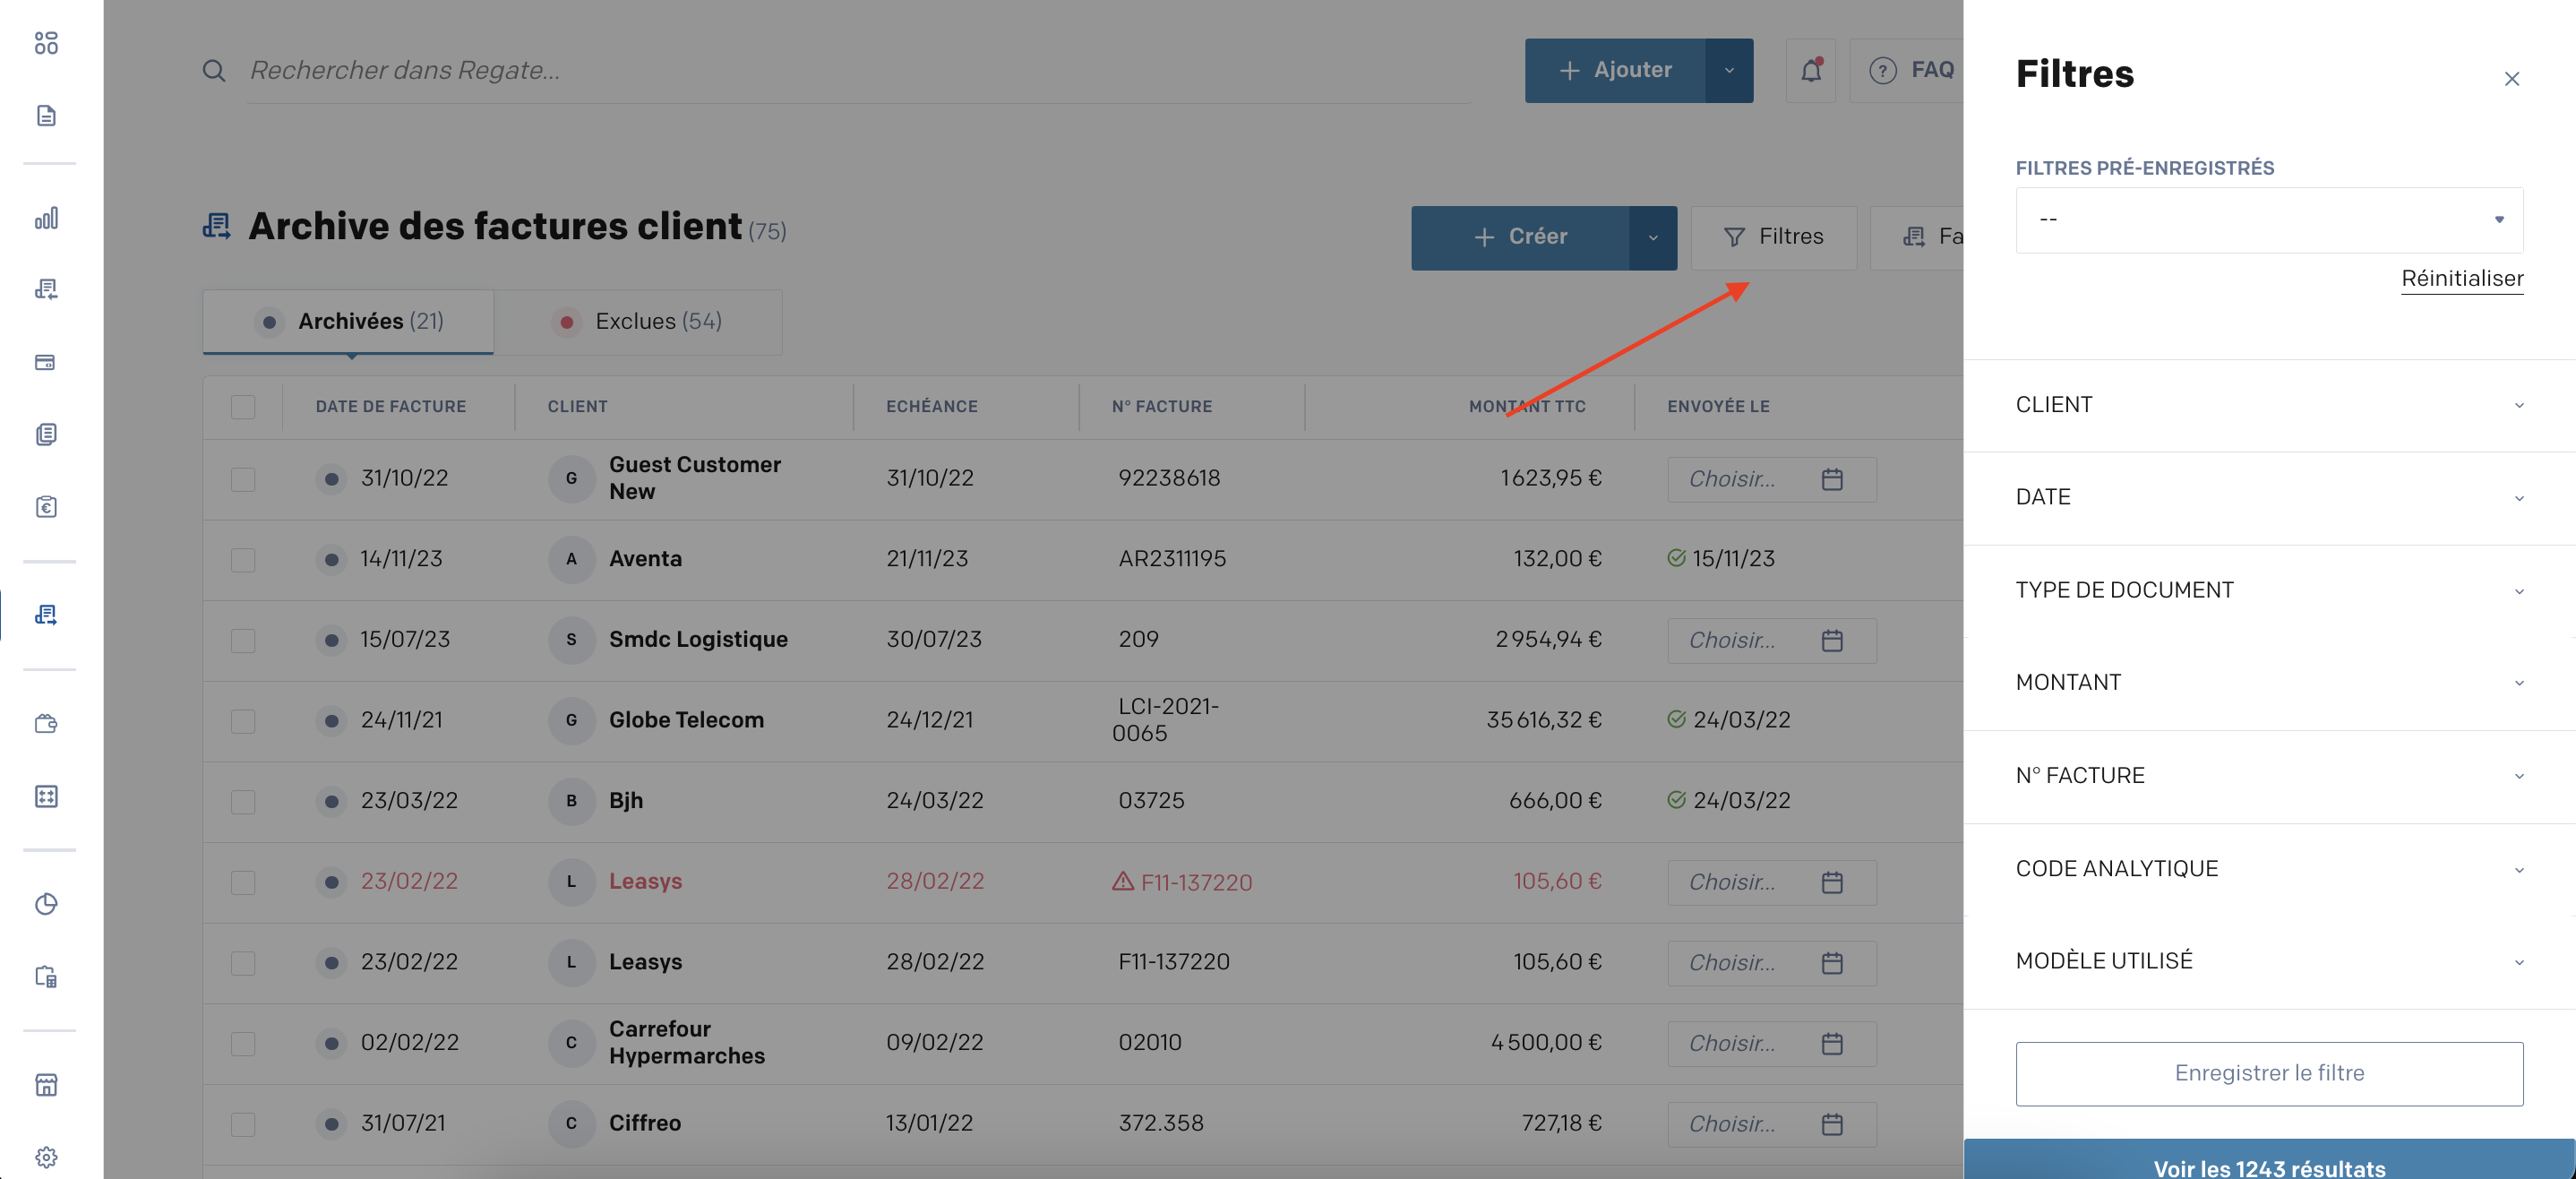Switch to the Exclues tab
Image resolution: width=2576 pixels, height=1179 pixels.
(x=638, y=322)
